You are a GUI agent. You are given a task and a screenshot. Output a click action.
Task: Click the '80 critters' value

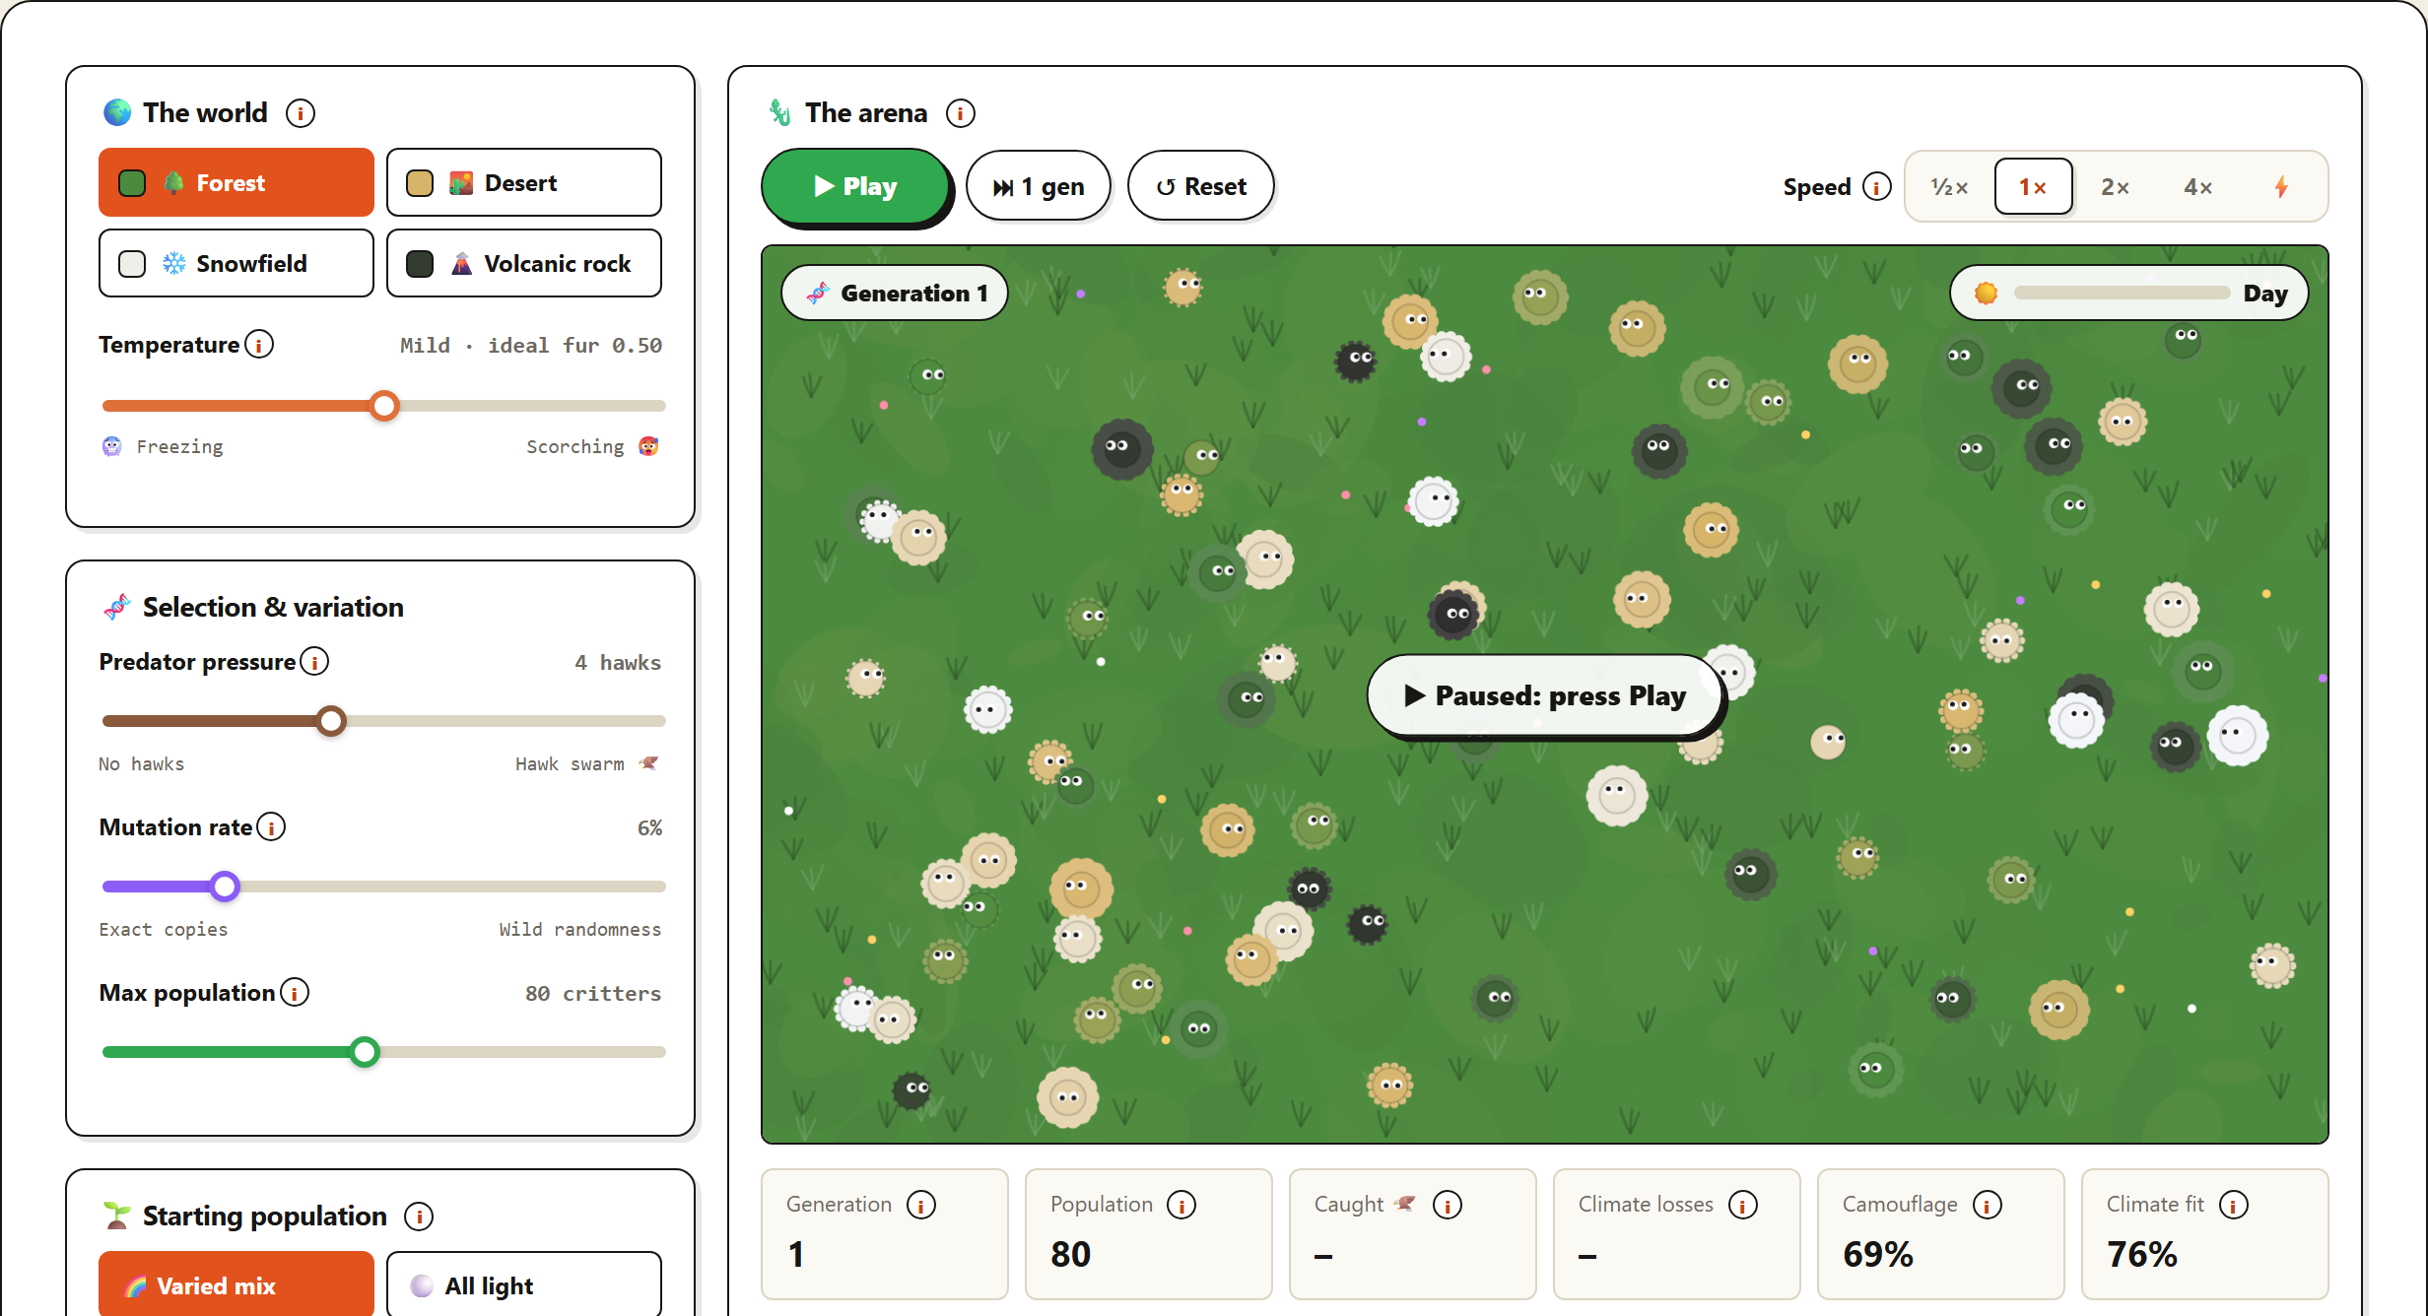tap(592, 994)
